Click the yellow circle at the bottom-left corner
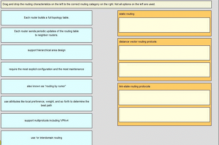219x145 pixels. [x=1, y=143]
